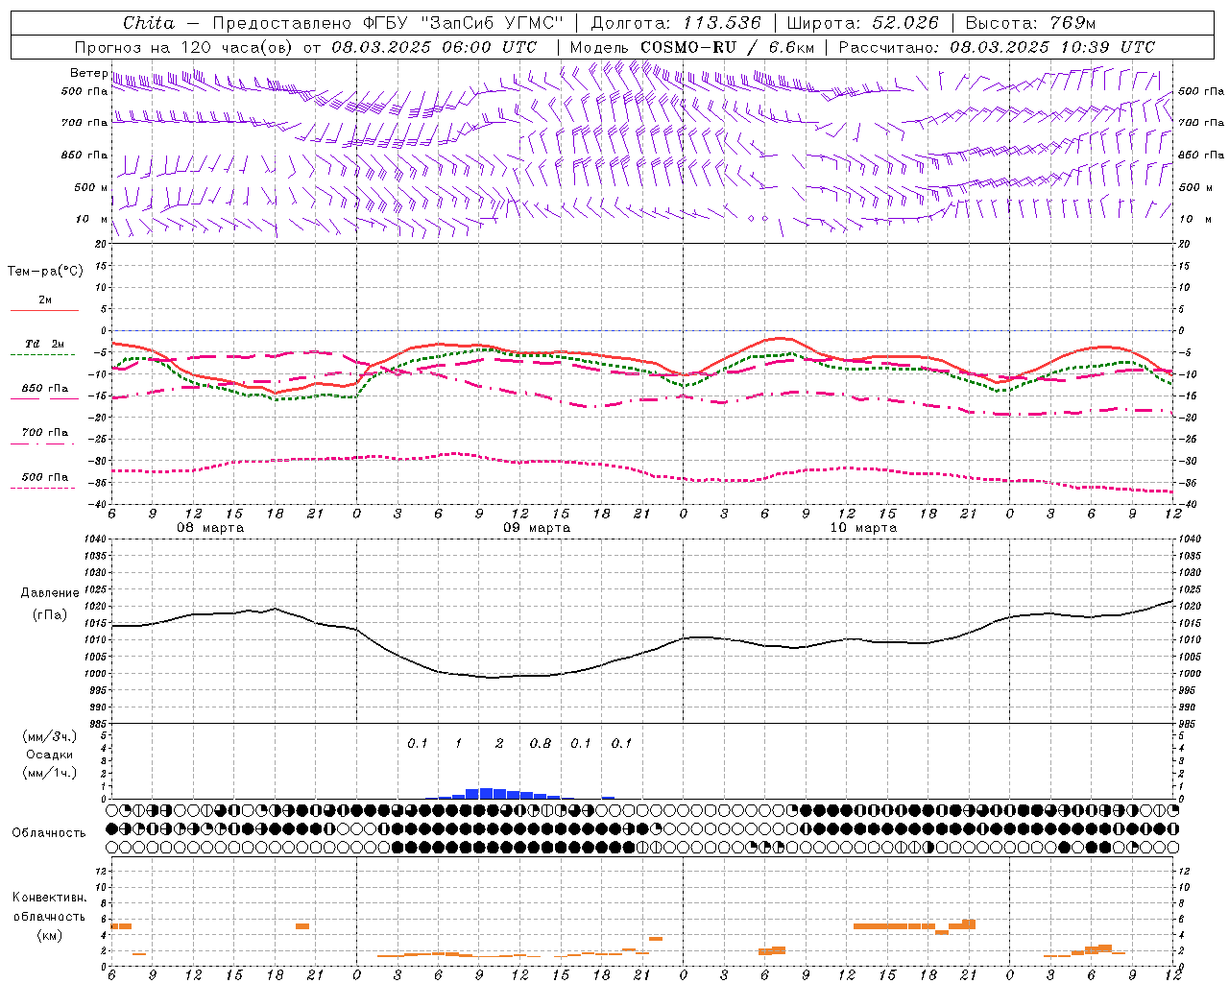The image size is (1229, 983).
Task: Click the '700 гПа' temperature legend entry
Action: coord(45,432)
